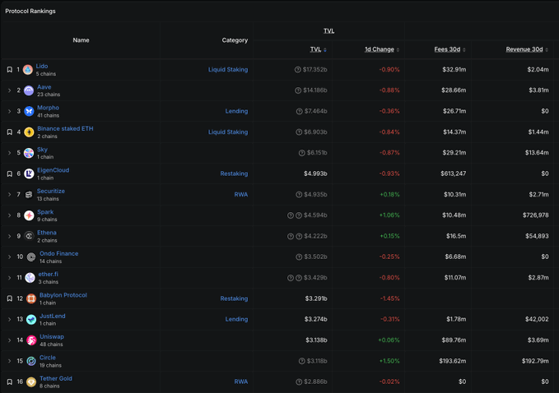Sort by Revenue 30d column header
Viewport: 559px width, 393px height.
point(527,49)
